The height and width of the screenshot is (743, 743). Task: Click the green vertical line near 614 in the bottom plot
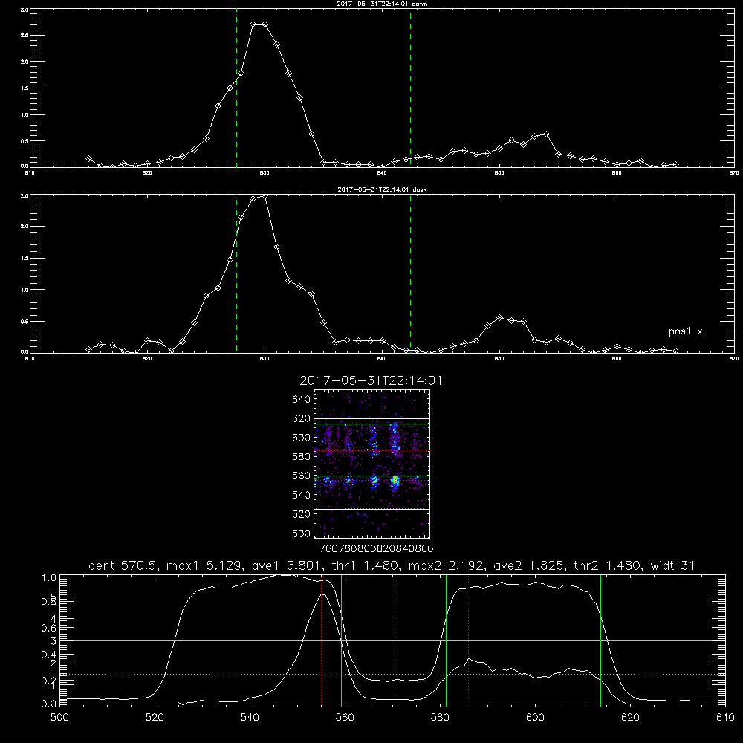(x=601, y=640)
